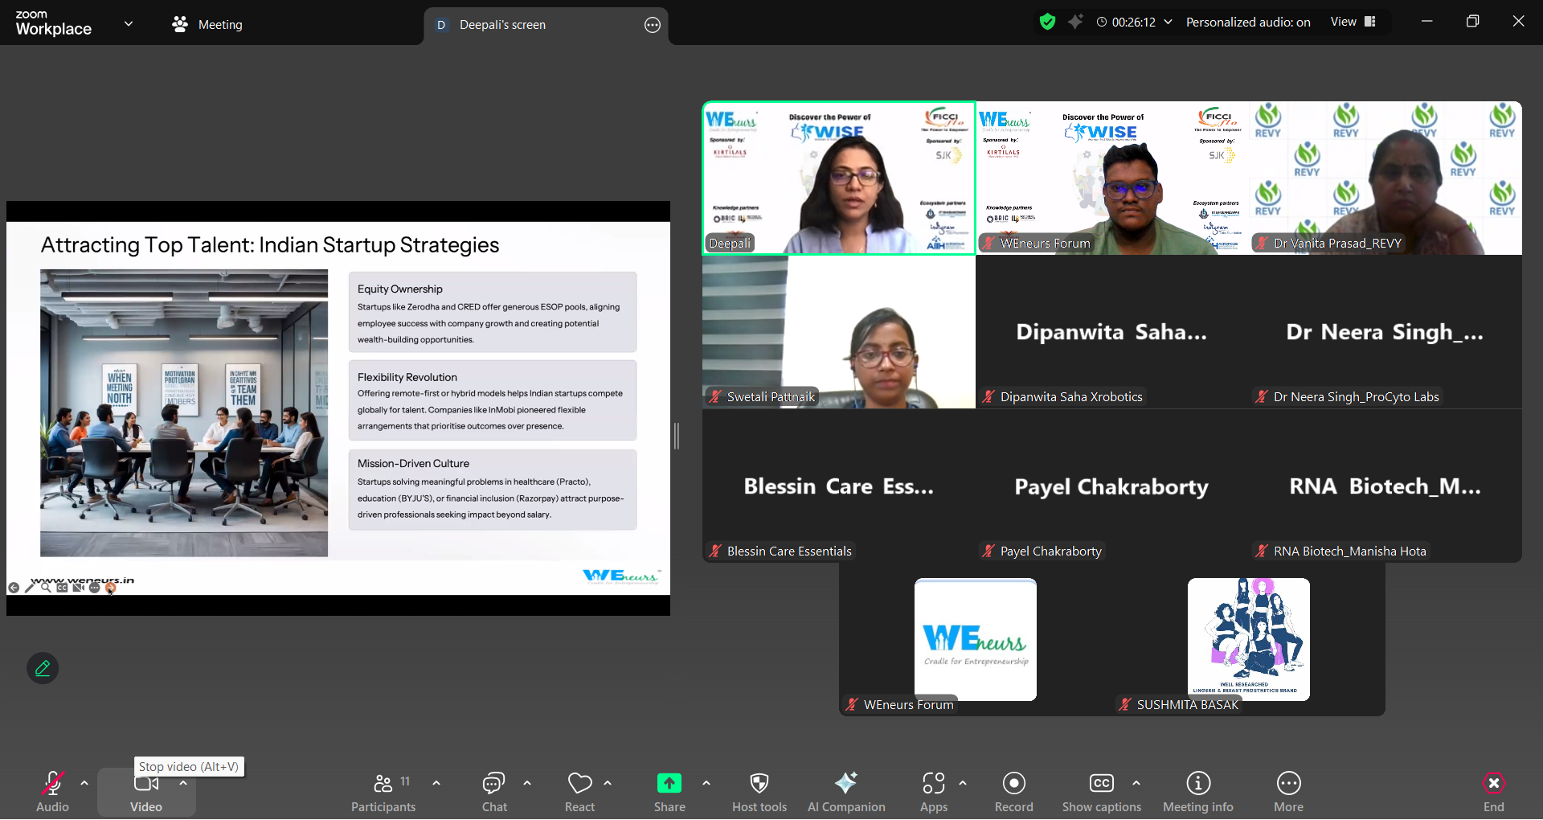Viewport: 1543px width, 820px height.
Task: Click End to leave the meeting
Action: [1493, 792]
